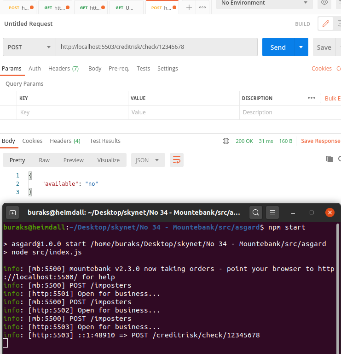Open the Test Results response tab

[x=105, y=141]
